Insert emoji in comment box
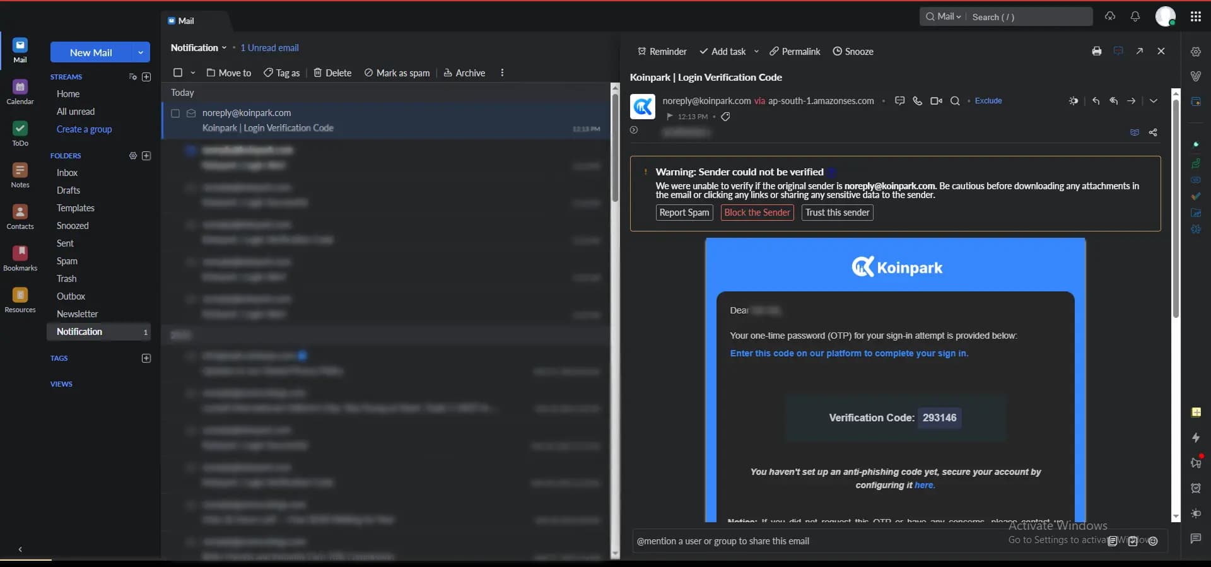The image size is (1211, 567). [1153, 541]
